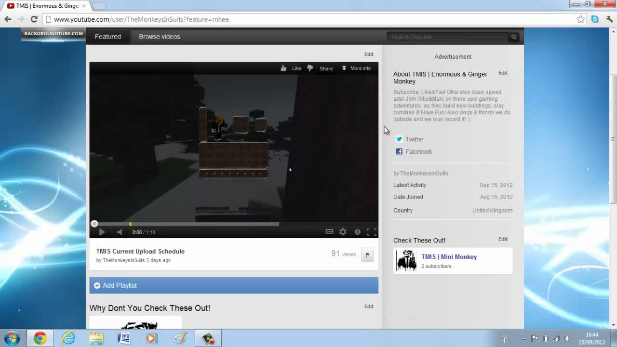Screen dimensions: 617x347
Task: Click the battery power tray icon
Action: 546,338
